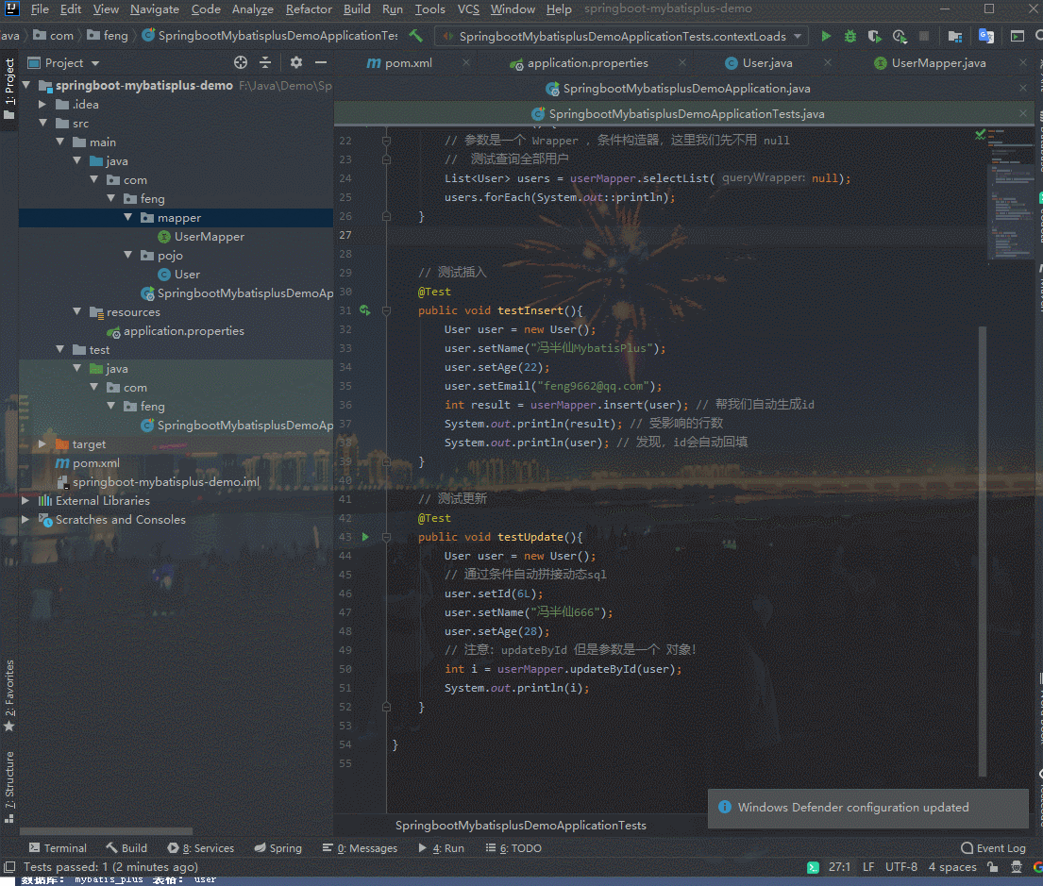
Task: Click run gutter icon for testInsert
Action: (x=365, y=310)
